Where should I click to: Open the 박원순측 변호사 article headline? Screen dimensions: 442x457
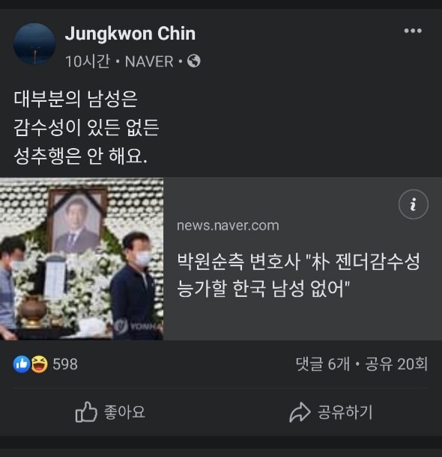tap(298, 274)
